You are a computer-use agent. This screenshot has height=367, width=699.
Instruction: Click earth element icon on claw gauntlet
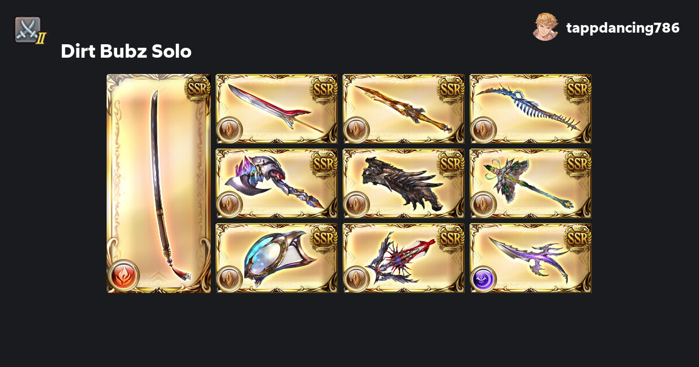[x=356, y=204]
